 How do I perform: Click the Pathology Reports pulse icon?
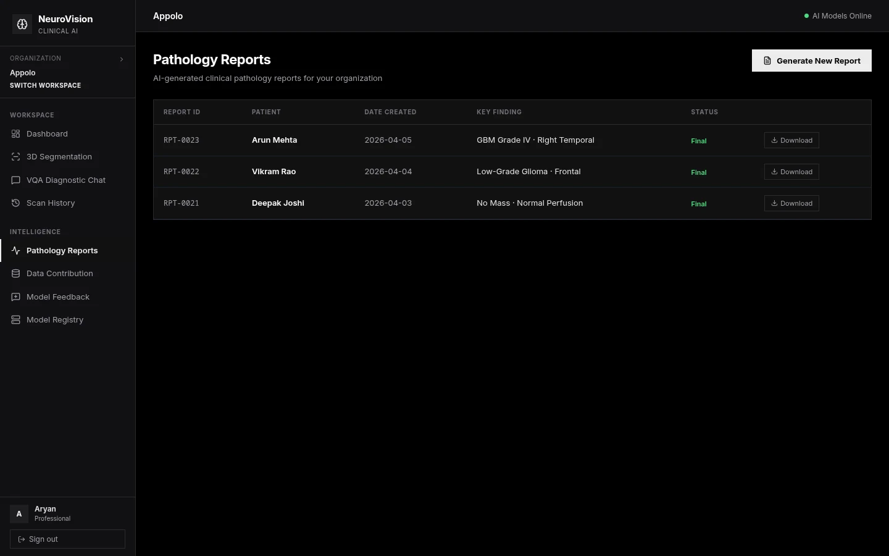16,251
